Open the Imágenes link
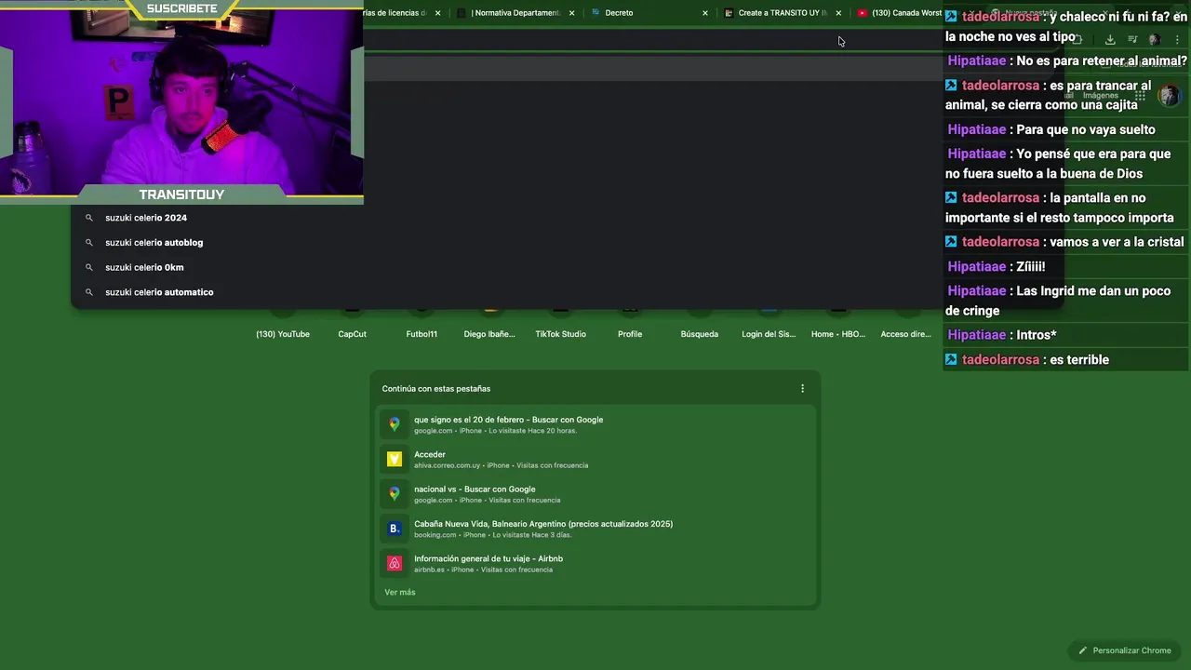This screenshot has height=670, width=1191. 1100,95
